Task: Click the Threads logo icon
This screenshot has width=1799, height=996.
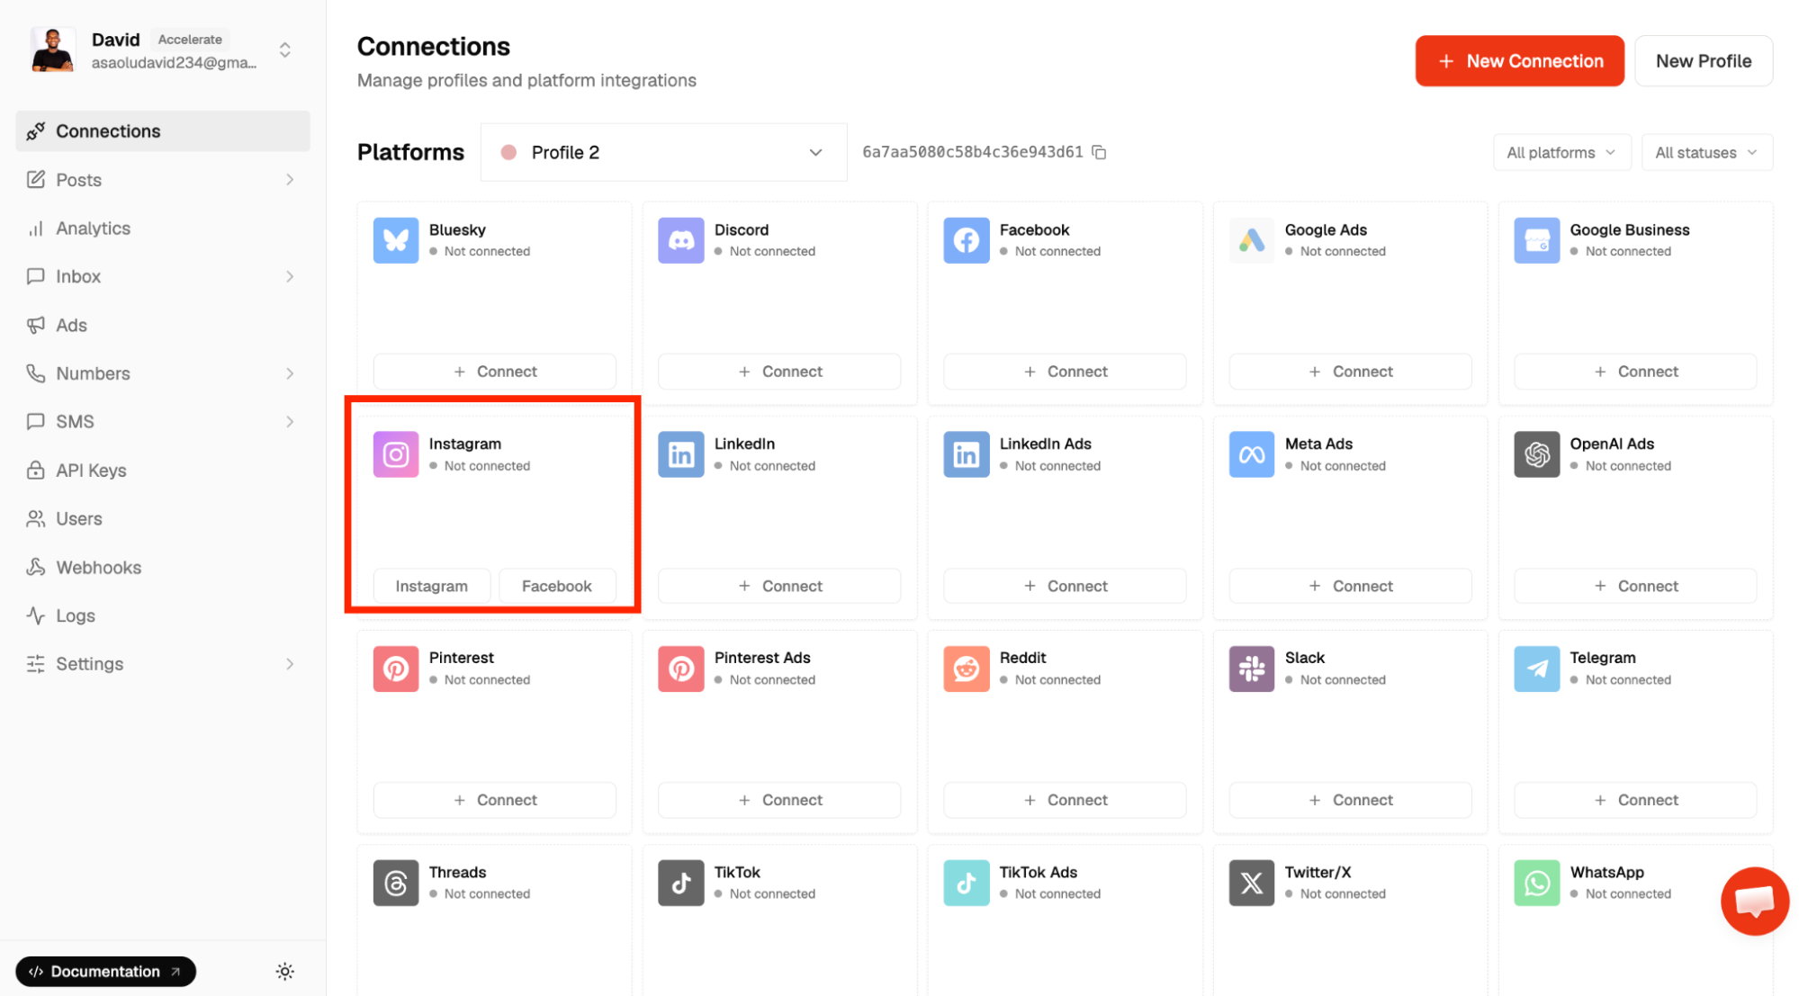Action: point(396,883)
